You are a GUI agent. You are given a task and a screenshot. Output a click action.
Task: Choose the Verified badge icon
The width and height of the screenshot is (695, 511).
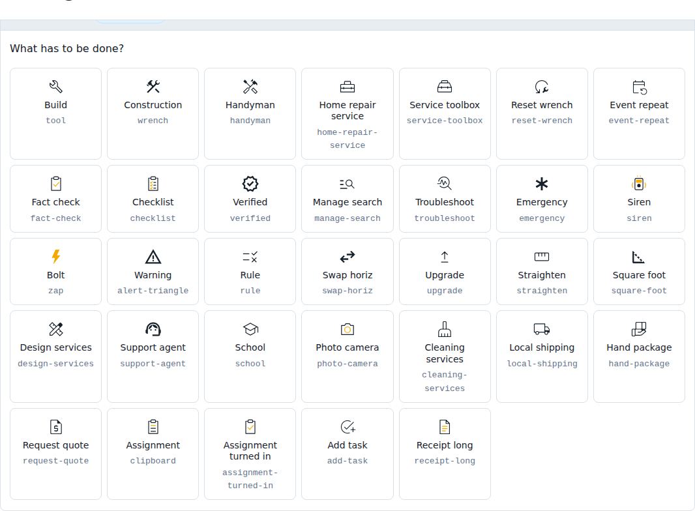click(250, 184)
